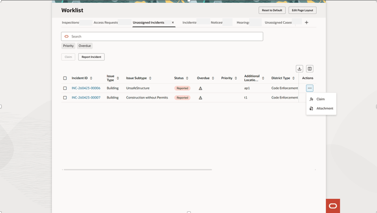Click the Report Incident button

[x=91, y=57]
